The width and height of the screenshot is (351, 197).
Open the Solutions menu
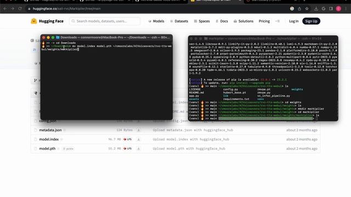point(244,21)
